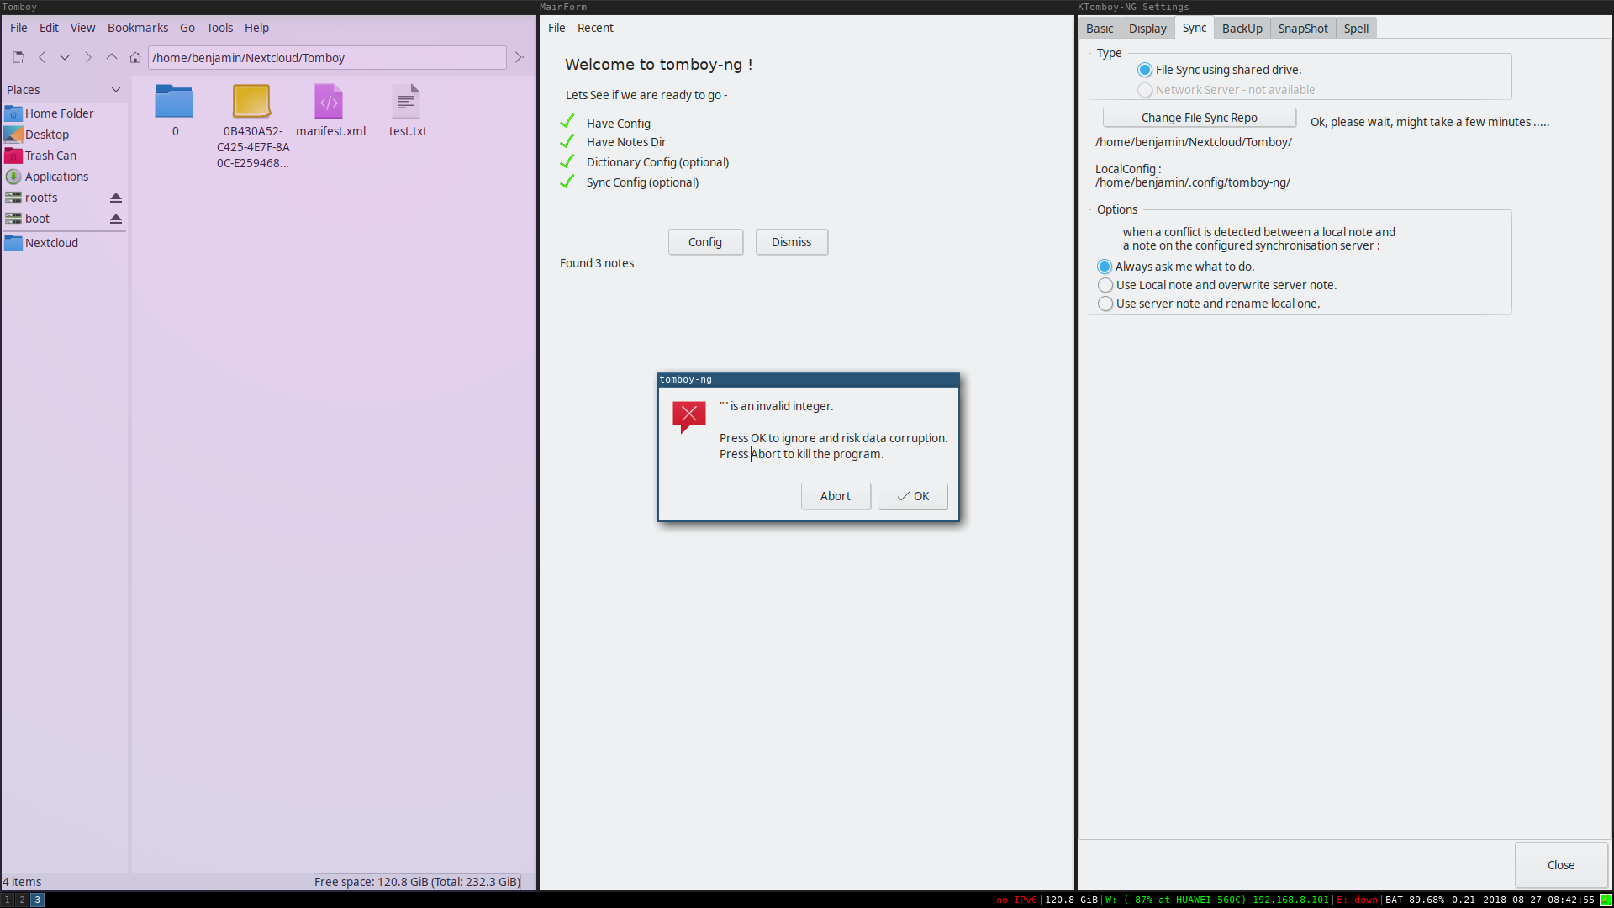Click the '4 items' status bar text
1614x908 pixels.
pyautogui.click(x=22, y=882)
